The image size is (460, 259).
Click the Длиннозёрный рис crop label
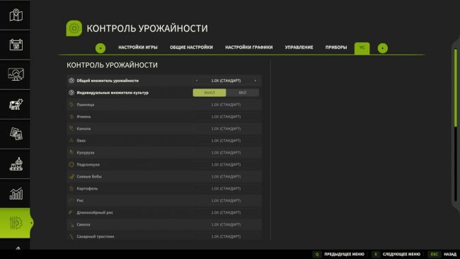tap(95, 213)
